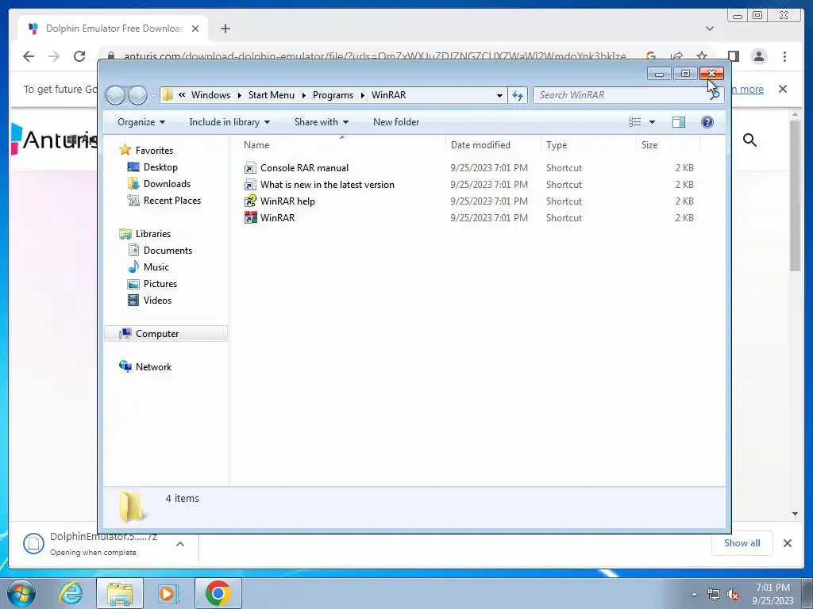Open Chrome tab search chevron
Screen dimensions: 813x609
[x=710, y=29]
